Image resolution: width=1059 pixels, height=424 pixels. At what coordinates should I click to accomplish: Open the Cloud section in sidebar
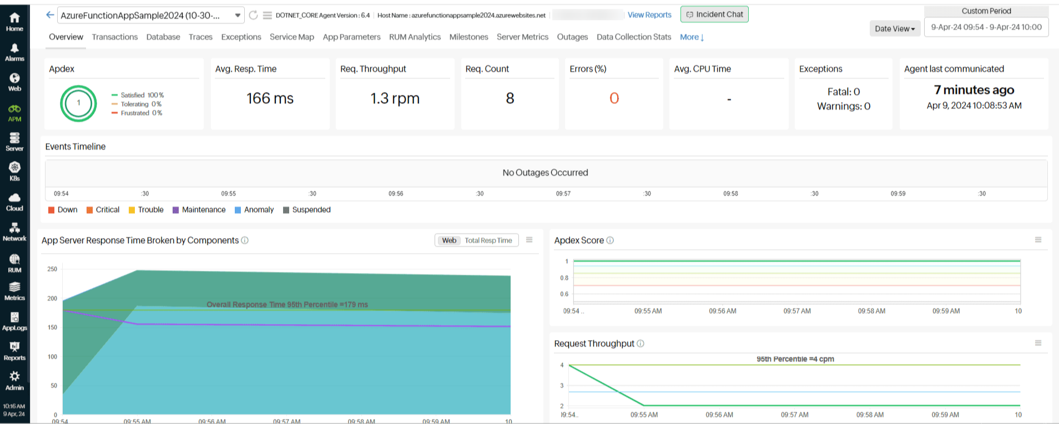coord(14,202)
